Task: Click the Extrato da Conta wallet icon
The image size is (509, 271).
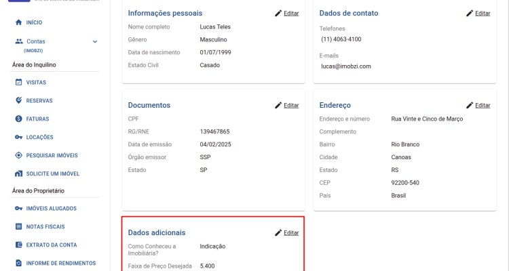Action: point(19,245)
